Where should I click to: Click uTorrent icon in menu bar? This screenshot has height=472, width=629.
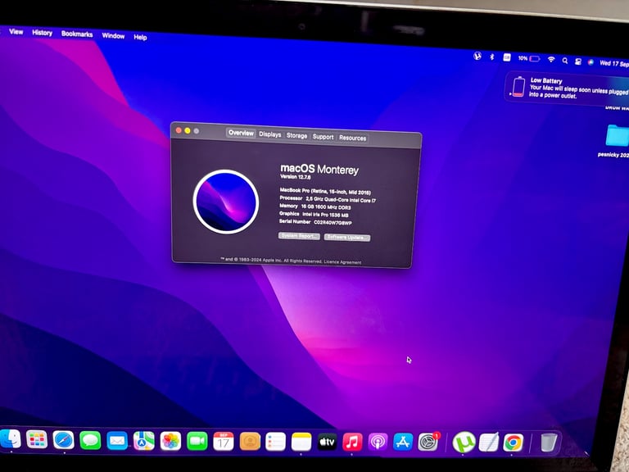click(x=477, y=57)
